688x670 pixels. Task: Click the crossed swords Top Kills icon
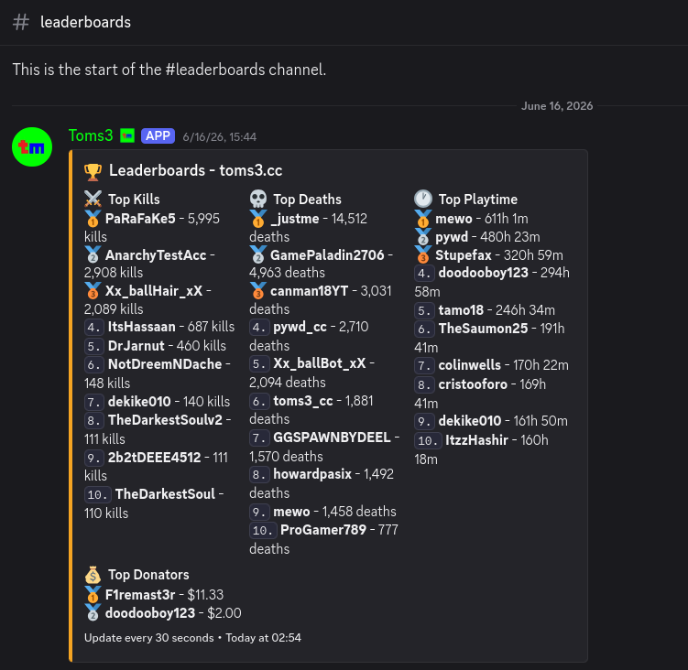(x=93, y=199)
